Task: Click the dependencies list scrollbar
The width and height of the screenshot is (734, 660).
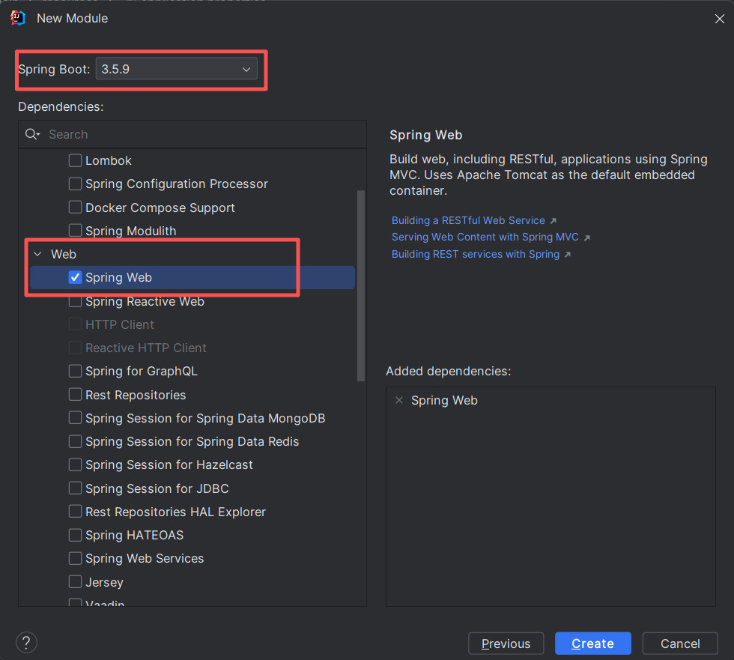Action: point(361,285)
